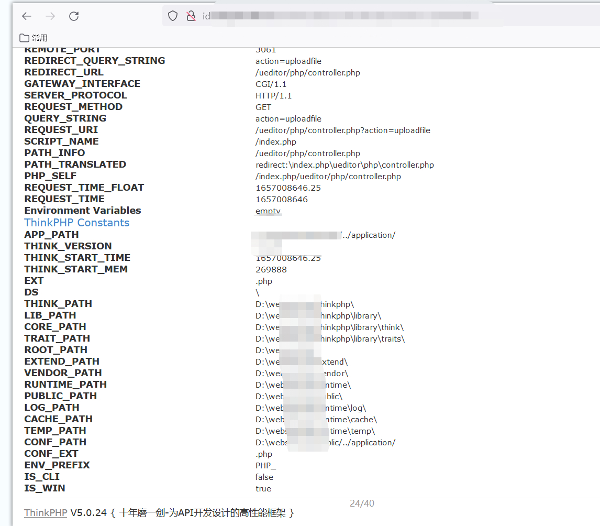Select THINK_START_TIME label
Image resolution: width=600 pixels, height=526 pixels.
pyautogui.click(x=77, y=257)
